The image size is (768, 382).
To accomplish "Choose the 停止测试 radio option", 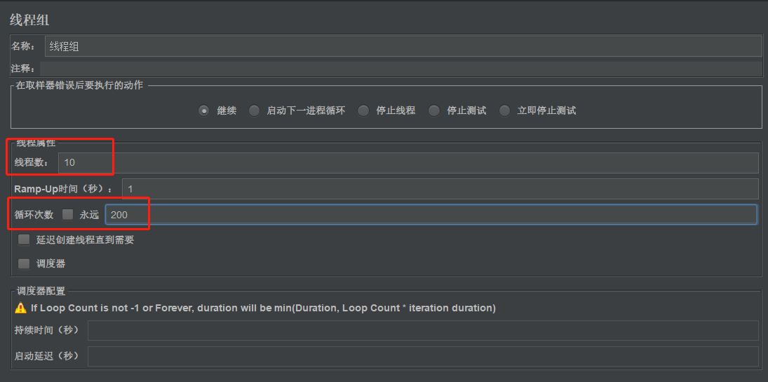I will (x=434, y=111).
